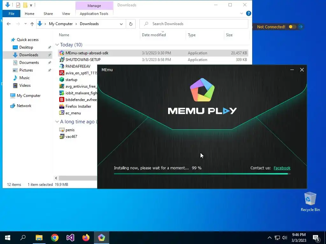Click the avg_antivirus_free file icon
Viewport: 326px width, 244px height.
[x=61, y=86]
